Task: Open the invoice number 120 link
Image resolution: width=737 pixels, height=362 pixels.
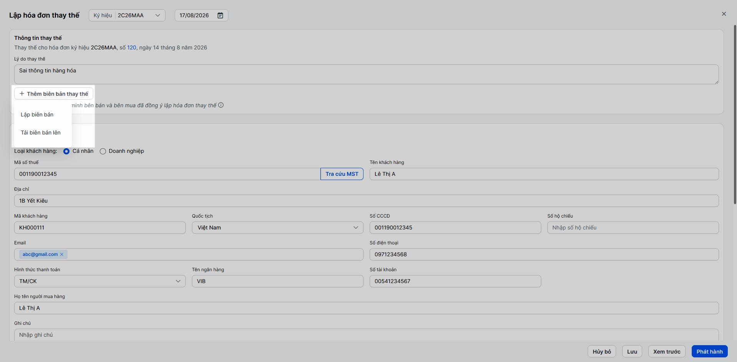Action: pos(132,48)
